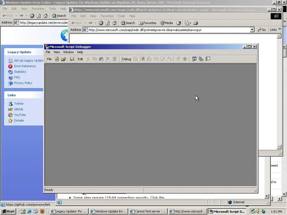
Task: Expand Links chevron in redir IE window
Action: click(279, 29)
